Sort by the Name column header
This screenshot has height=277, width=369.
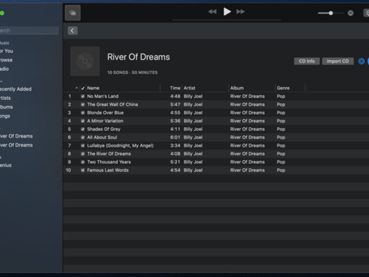click(93, 88)
